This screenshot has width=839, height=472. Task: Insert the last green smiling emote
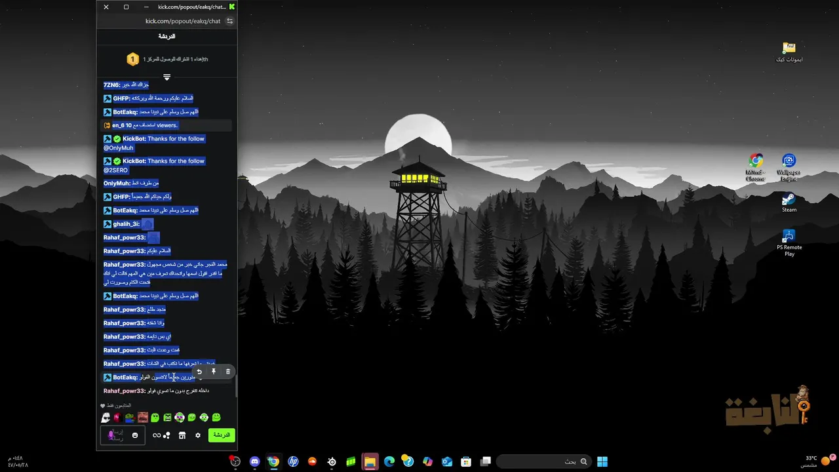216,418
